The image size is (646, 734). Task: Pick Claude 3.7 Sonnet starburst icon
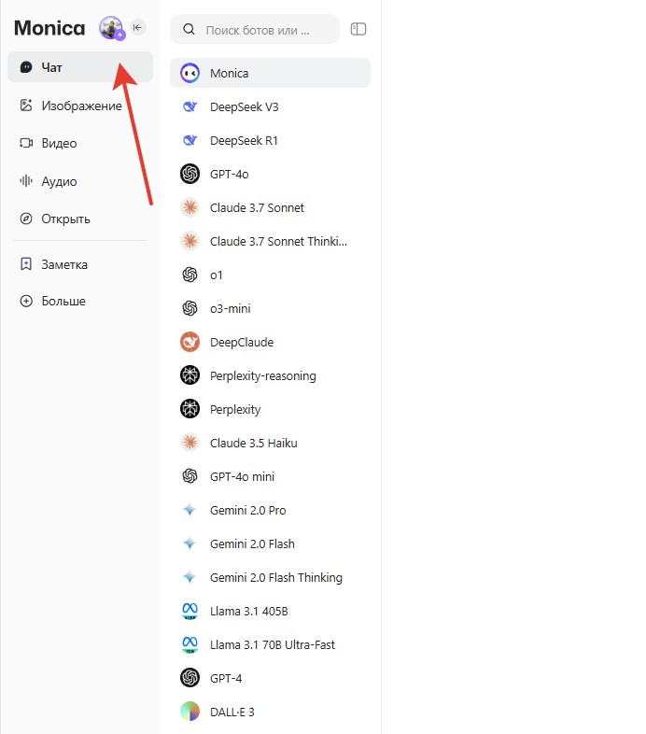pyautogui.click(x=190, y=207)
